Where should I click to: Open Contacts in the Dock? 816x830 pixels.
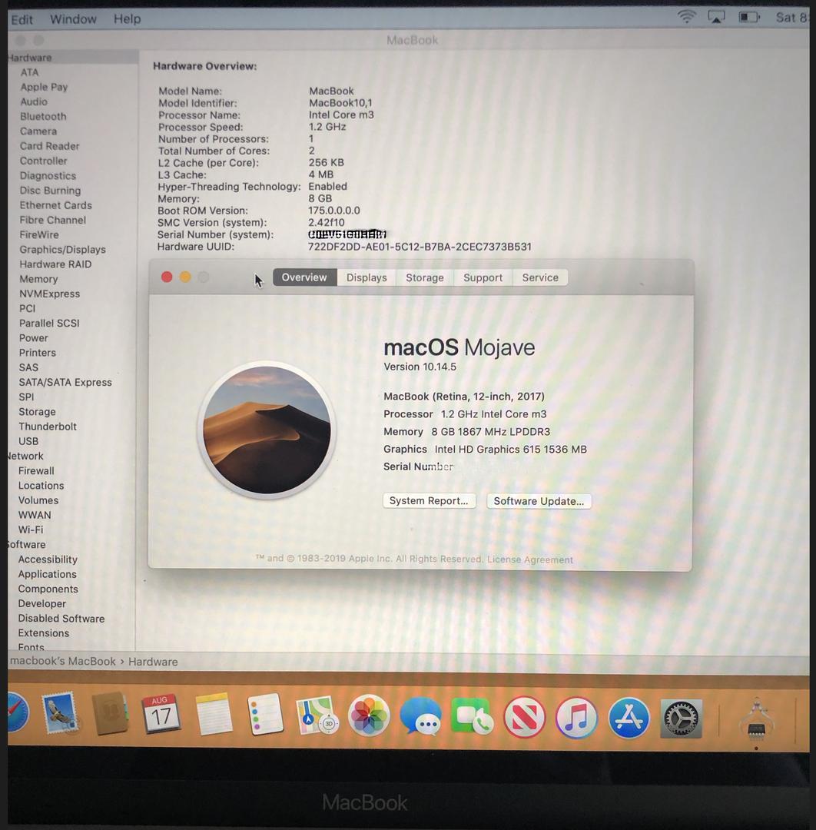[110, 713]
